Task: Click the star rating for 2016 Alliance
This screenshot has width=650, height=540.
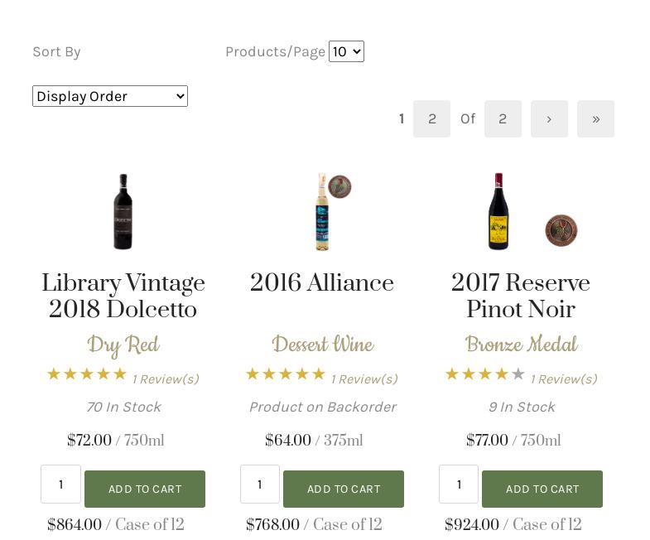Action: pyautogui.click(x=285, y=374)
